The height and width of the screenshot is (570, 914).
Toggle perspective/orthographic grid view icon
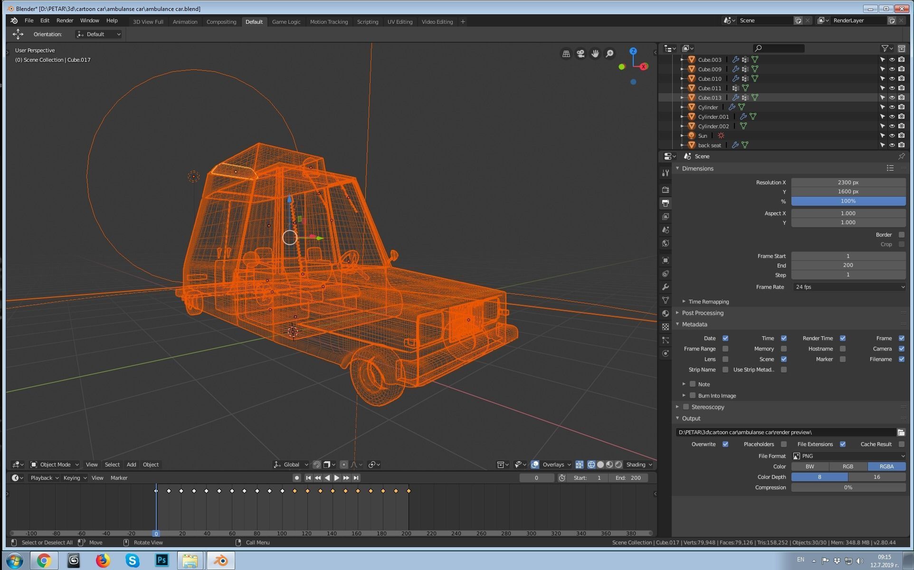pos(566,54)
